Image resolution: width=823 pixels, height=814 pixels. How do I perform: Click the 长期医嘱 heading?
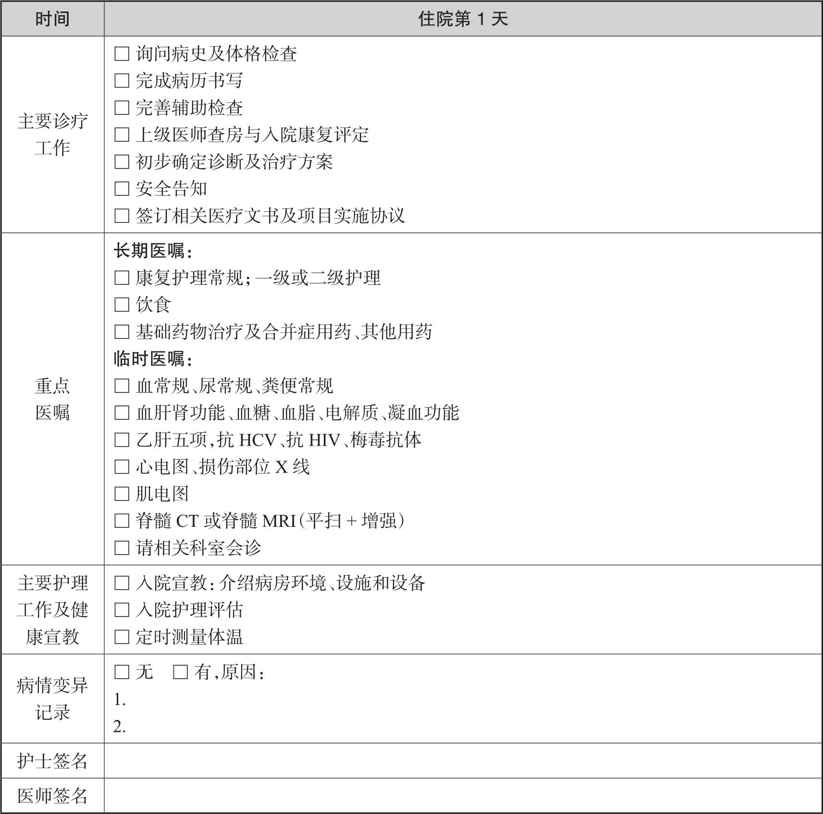[153, 251]
